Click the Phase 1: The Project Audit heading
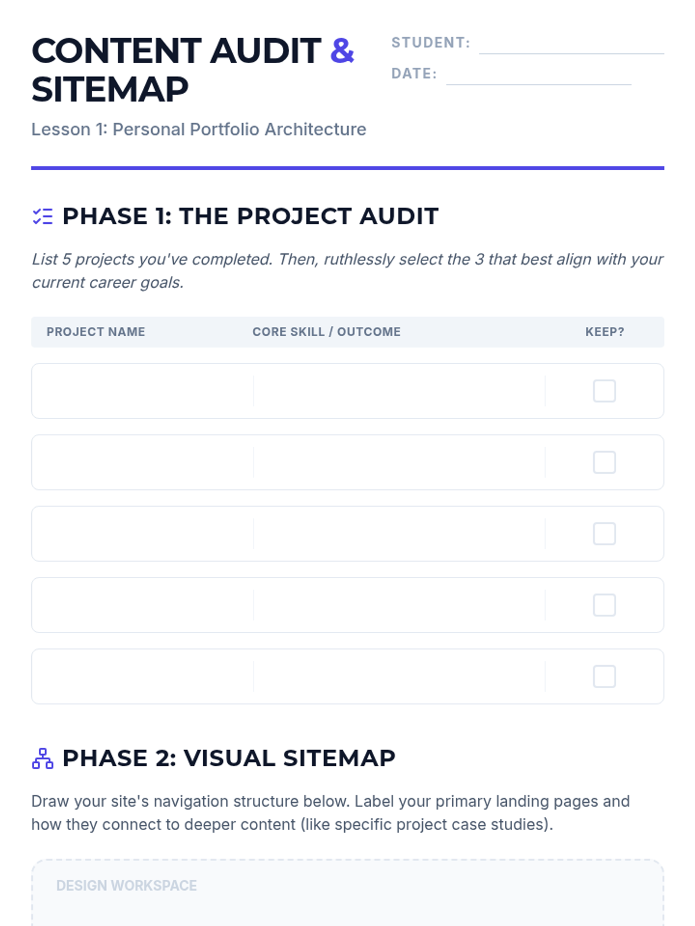The height and width of the screenshot is (926, 695). (x=250, y=216)
